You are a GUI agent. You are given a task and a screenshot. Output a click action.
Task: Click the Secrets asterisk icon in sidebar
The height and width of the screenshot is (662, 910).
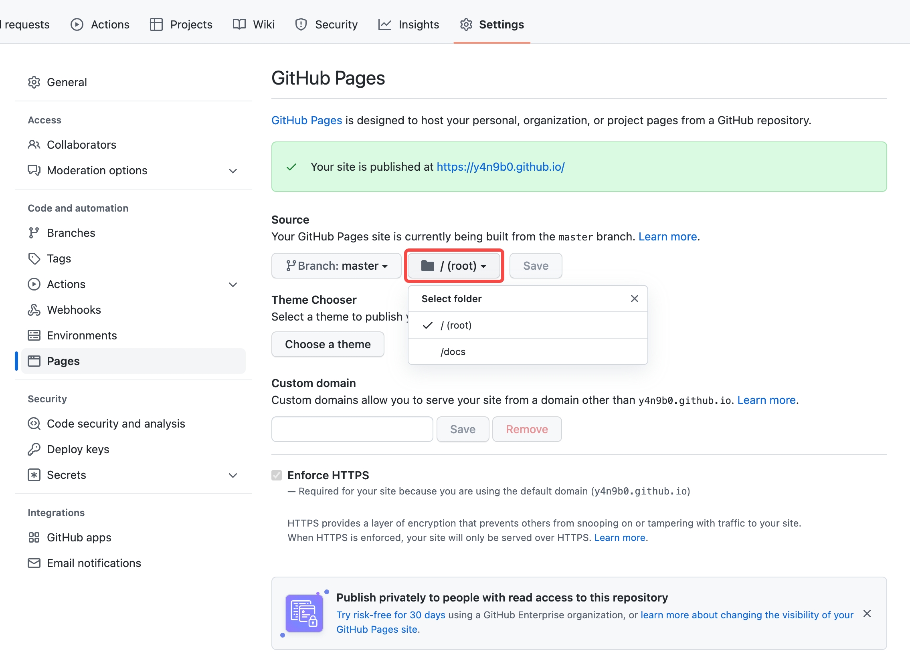click(34, 475)
